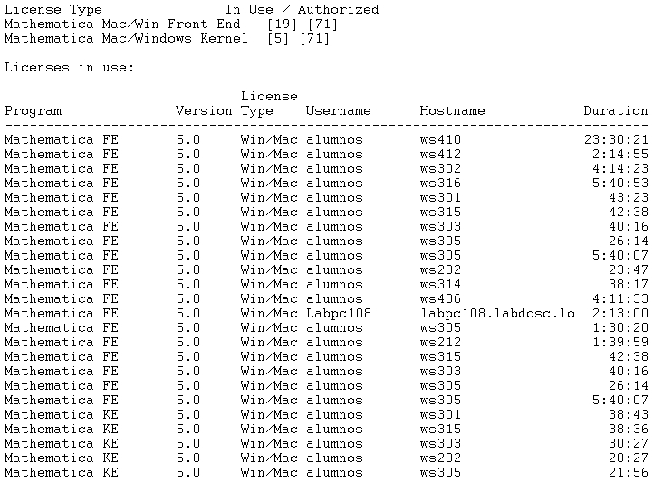Click the Hostname column header

(x=452, y=111)
